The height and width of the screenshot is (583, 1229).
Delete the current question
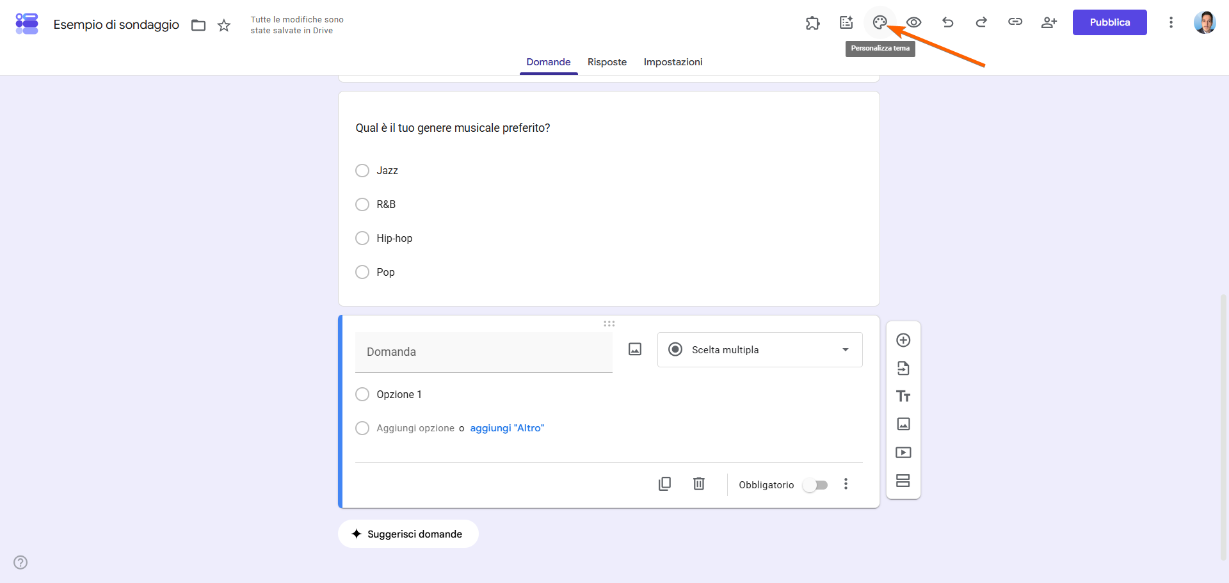pos(699,484)
